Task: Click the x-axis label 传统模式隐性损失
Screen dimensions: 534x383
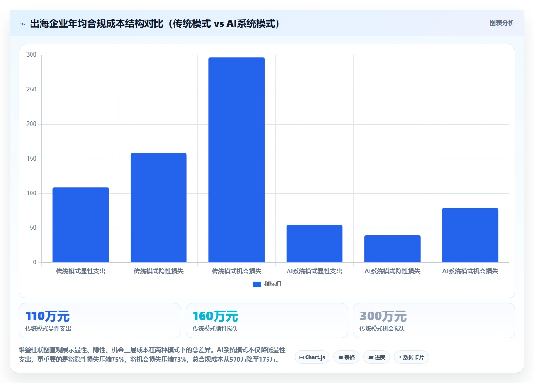Action: [x=159, y=271]
